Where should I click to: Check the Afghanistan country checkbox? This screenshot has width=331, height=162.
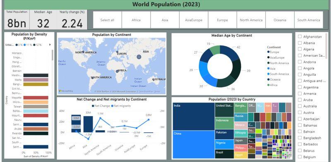pos(300,36)
